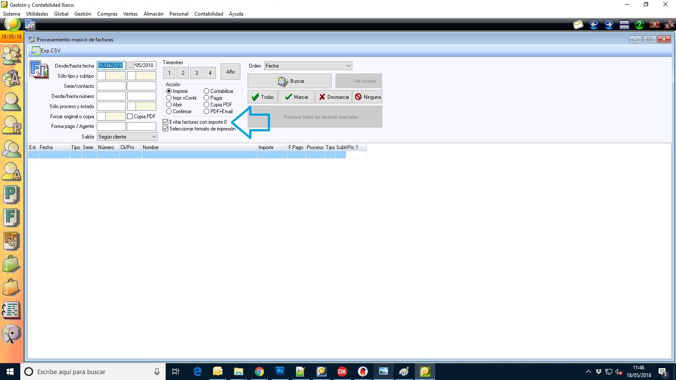The width and height of the screenshot is (676, 380).
Task: Click the large invoice F icon beside date fields
Action: click(x=39, y=70)
